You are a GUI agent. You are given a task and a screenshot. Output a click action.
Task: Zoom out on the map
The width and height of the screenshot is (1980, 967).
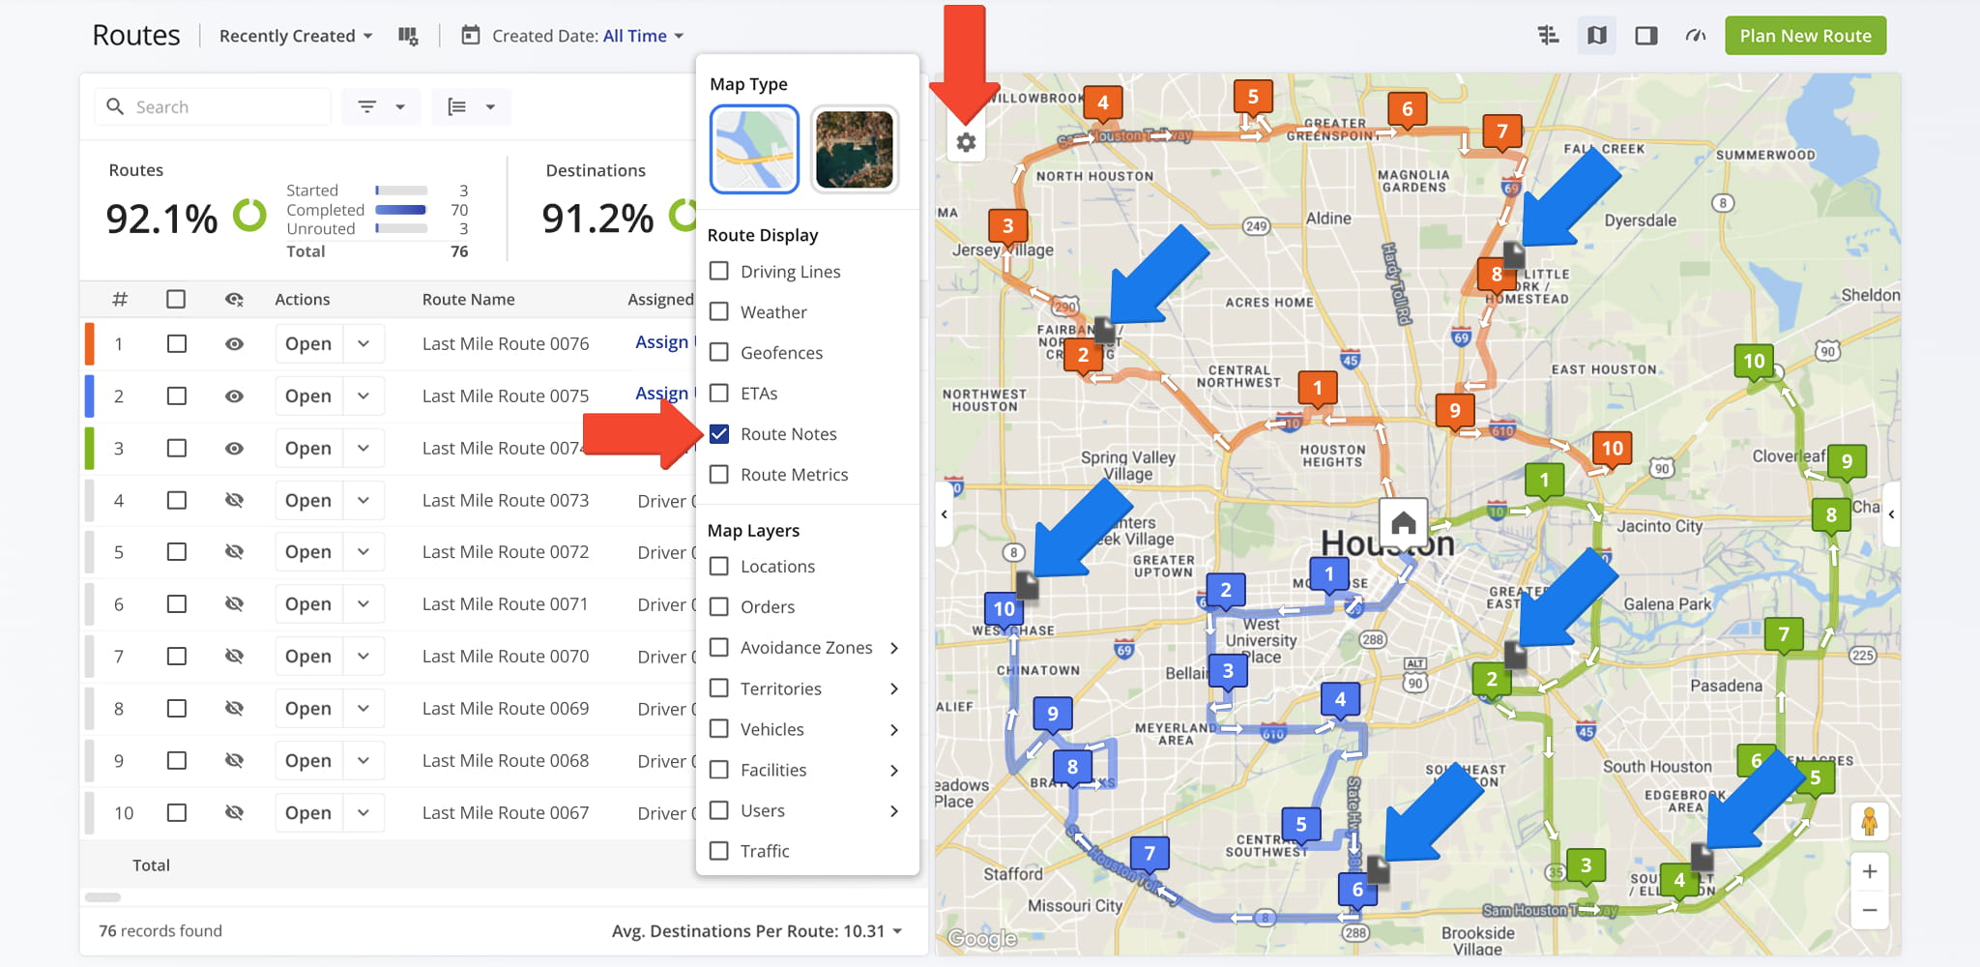pos(1869,910)
